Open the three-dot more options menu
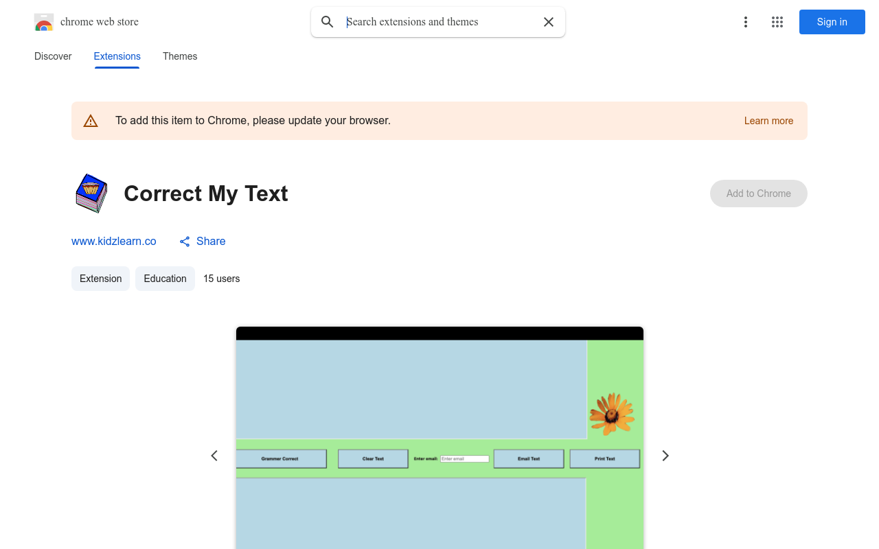This screenshot has width=879, height=549. (746, 22)
